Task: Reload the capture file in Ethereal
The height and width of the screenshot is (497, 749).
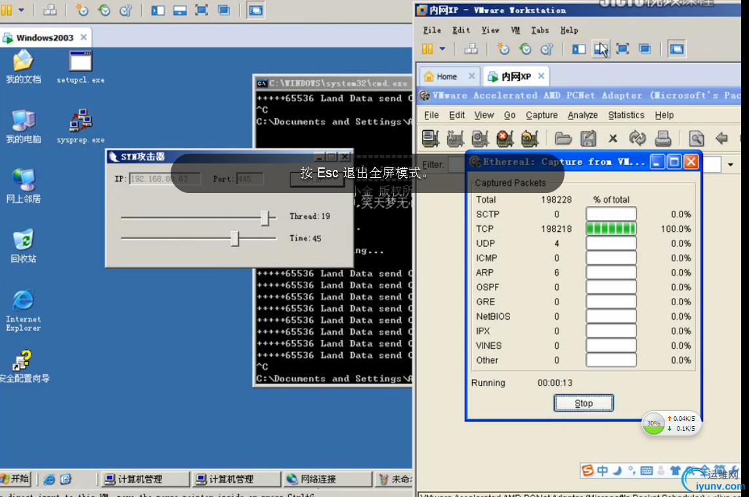Action: click(637, 139)
